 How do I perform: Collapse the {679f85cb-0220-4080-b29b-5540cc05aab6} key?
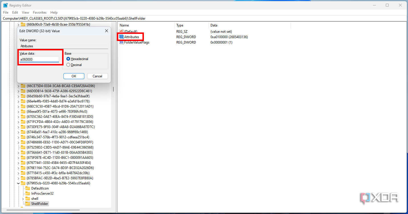click(x=18, y=183)
